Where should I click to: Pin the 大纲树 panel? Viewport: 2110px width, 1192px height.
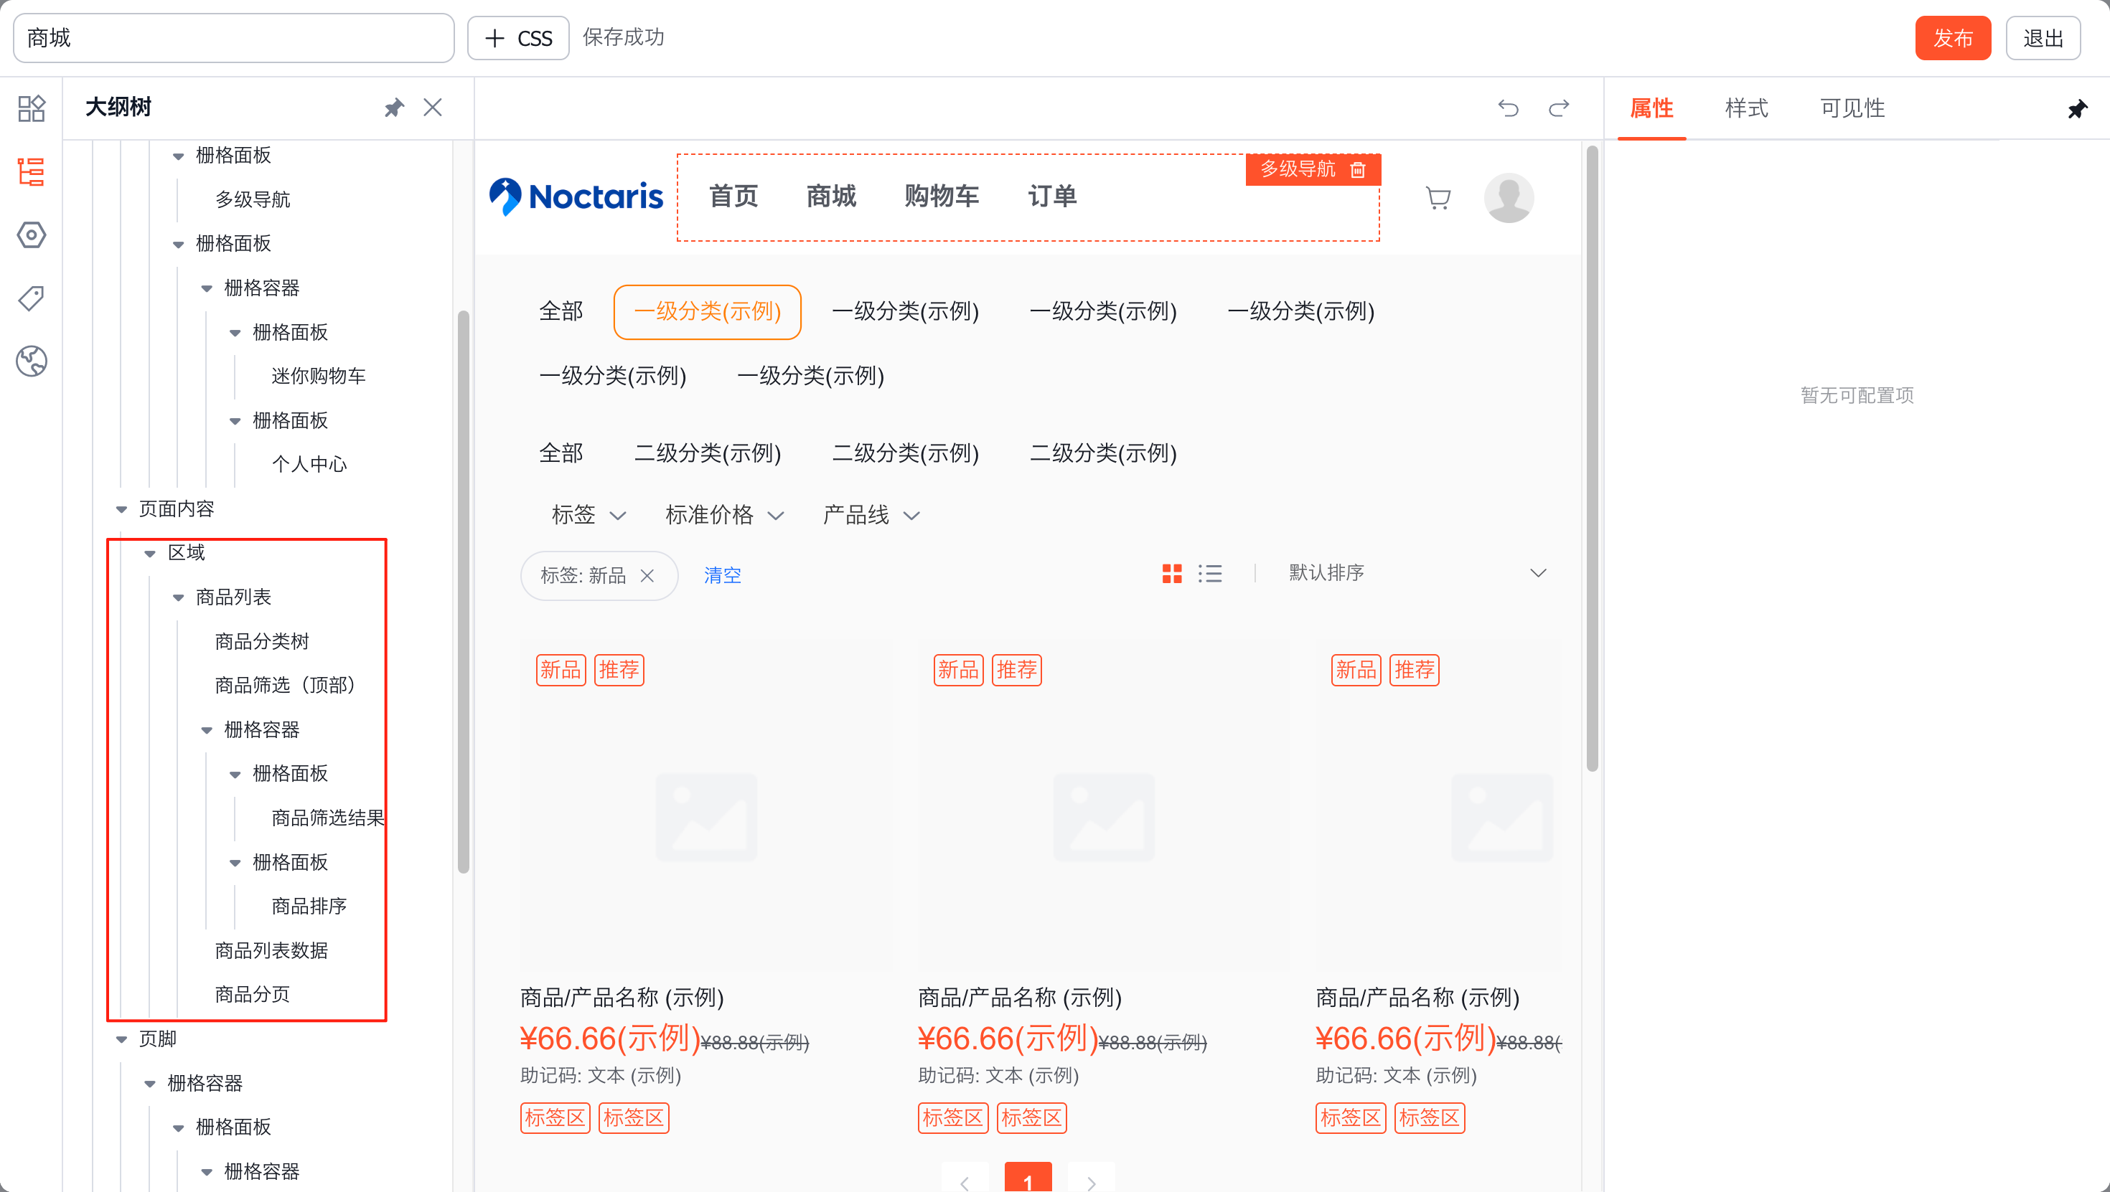point(394,108)
